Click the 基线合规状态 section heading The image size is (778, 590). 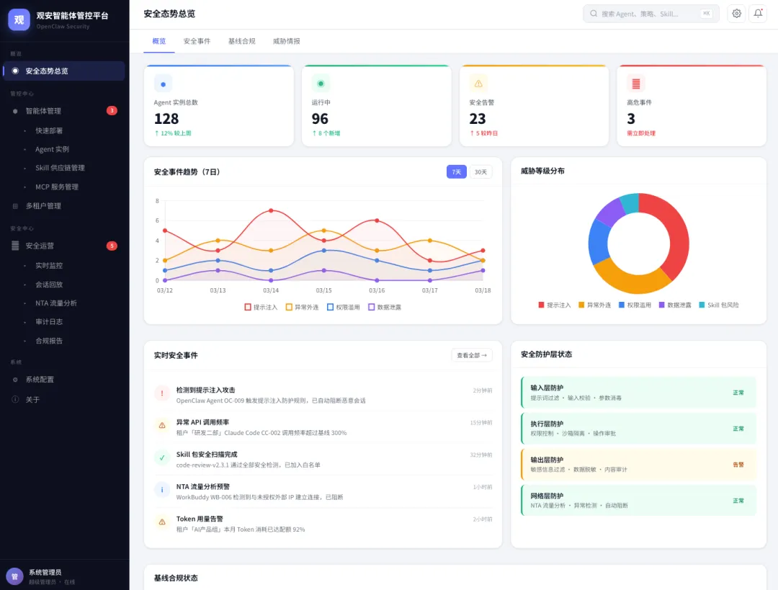[x=176, y=578]
